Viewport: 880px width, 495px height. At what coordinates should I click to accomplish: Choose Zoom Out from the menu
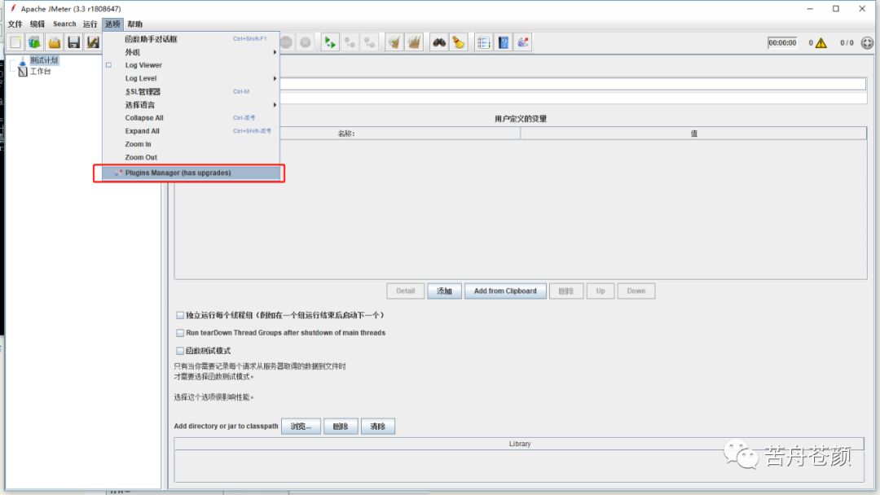191,157
